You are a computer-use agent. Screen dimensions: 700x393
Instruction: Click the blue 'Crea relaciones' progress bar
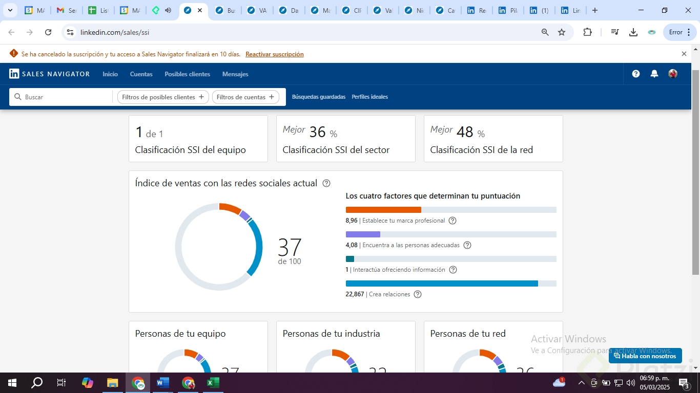[x=442, y=283]
